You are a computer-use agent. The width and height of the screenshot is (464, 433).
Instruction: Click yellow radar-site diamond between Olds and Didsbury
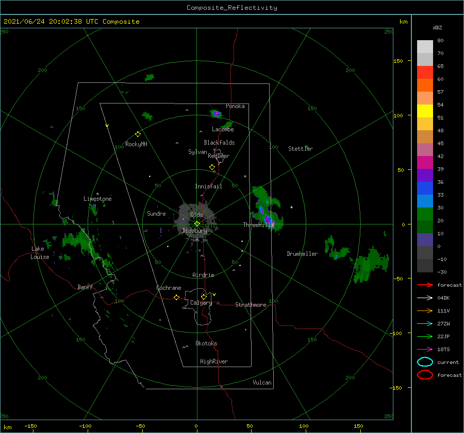pyautogui.click(x=197, y=224)
